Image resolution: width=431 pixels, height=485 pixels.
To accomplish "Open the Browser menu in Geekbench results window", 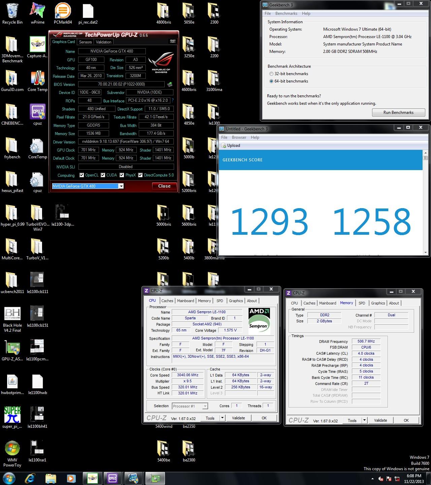I will [239, 137].
